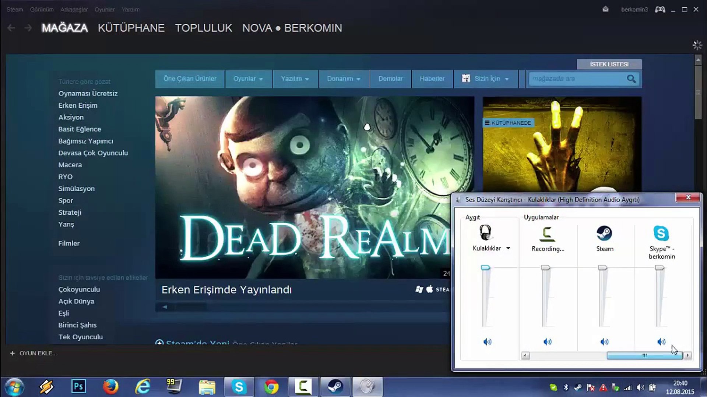707x397 pixels.
Task: Click the magnifier search icon in store
Action: [x=631, y=79]
